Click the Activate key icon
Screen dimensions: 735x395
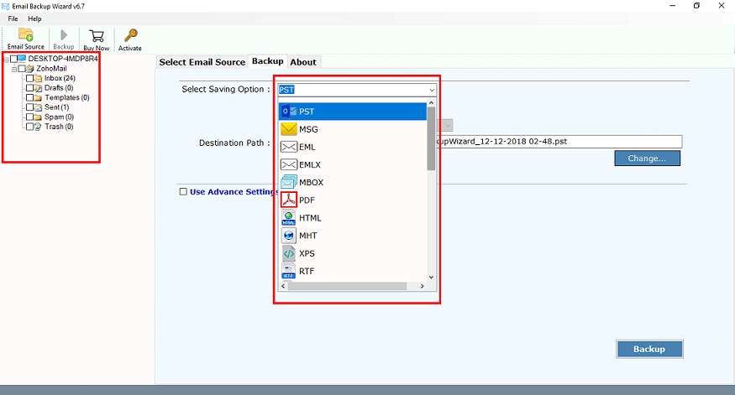point(130,35)
